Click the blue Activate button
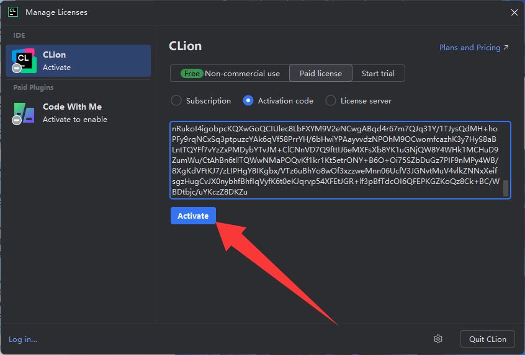The width and height of the screenshot is (525, 355). tap(193, 216)
